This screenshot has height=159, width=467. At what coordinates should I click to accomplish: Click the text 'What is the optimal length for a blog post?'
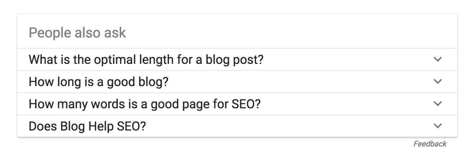(146, 59)
